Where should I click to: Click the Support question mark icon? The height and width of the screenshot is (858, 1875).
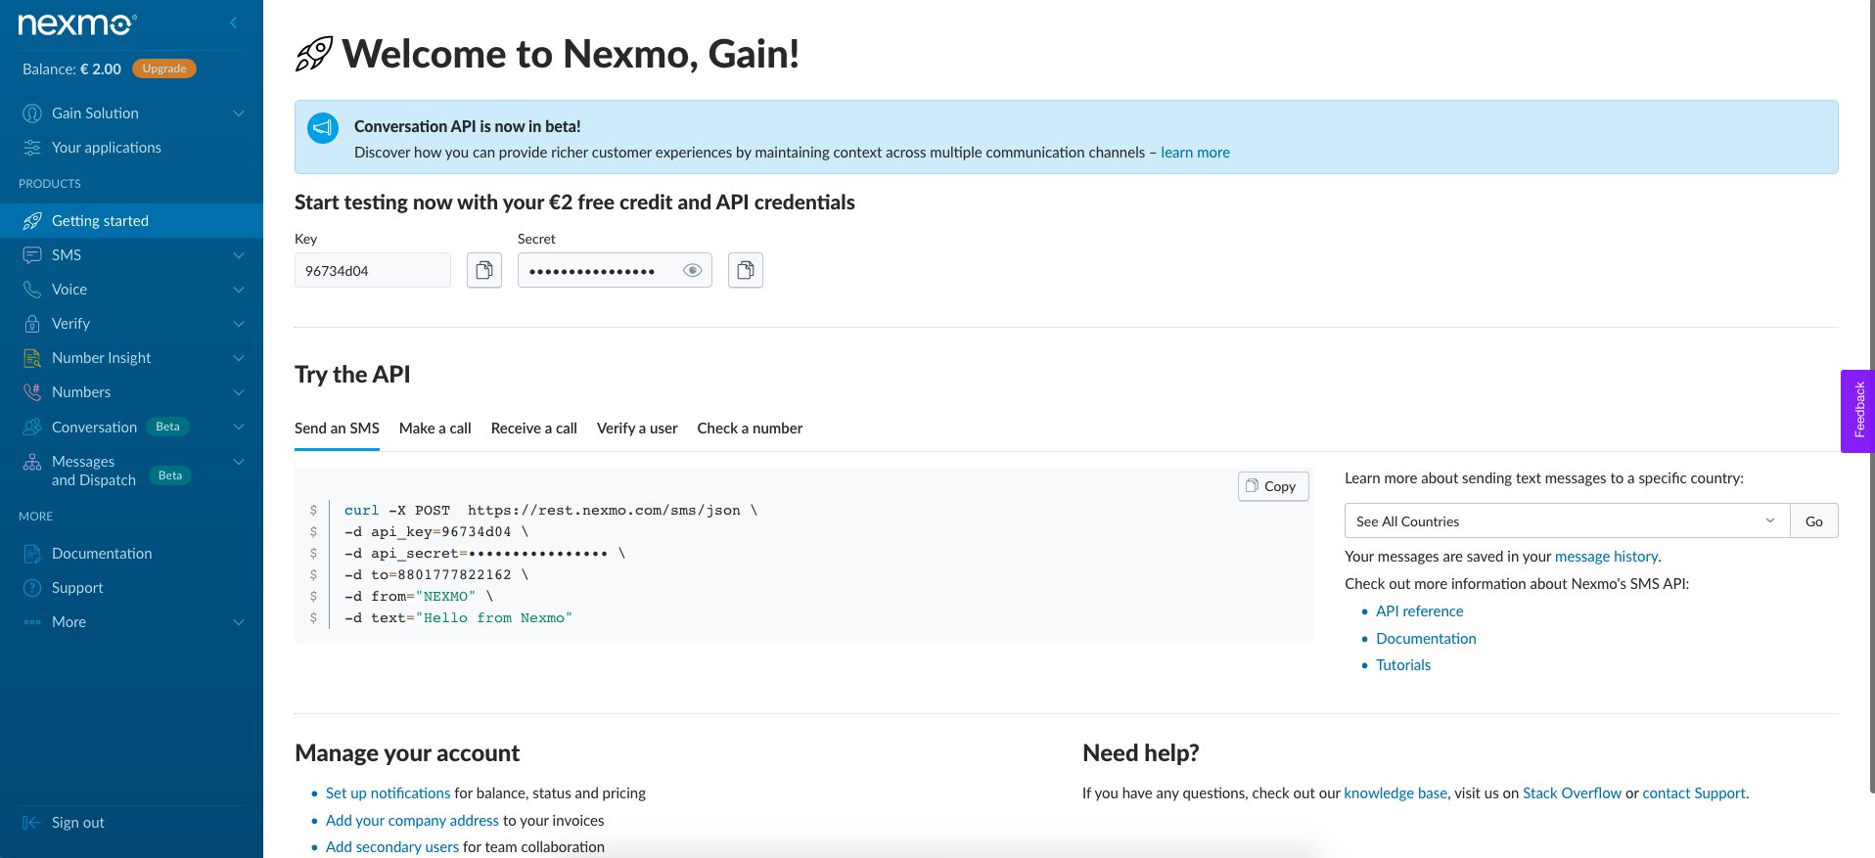[x=32, y=588]
